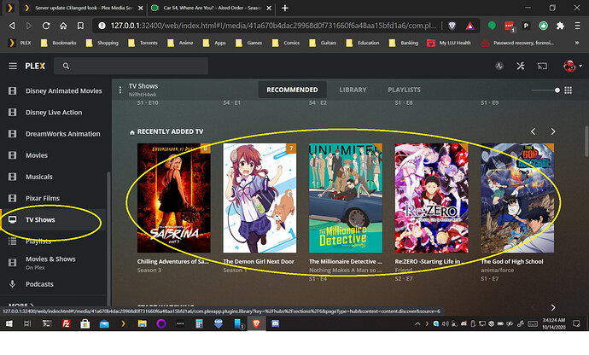Click the grid view icon
Image resolution: width=589 pixels, height=355 pixels.
point(568,90)
